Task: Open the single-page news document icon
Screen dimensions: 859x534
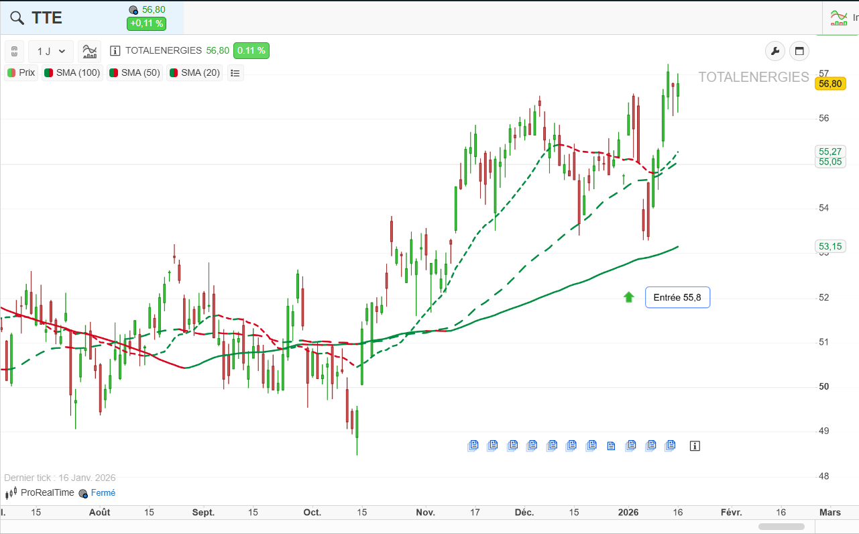Action: click(611, 445)
